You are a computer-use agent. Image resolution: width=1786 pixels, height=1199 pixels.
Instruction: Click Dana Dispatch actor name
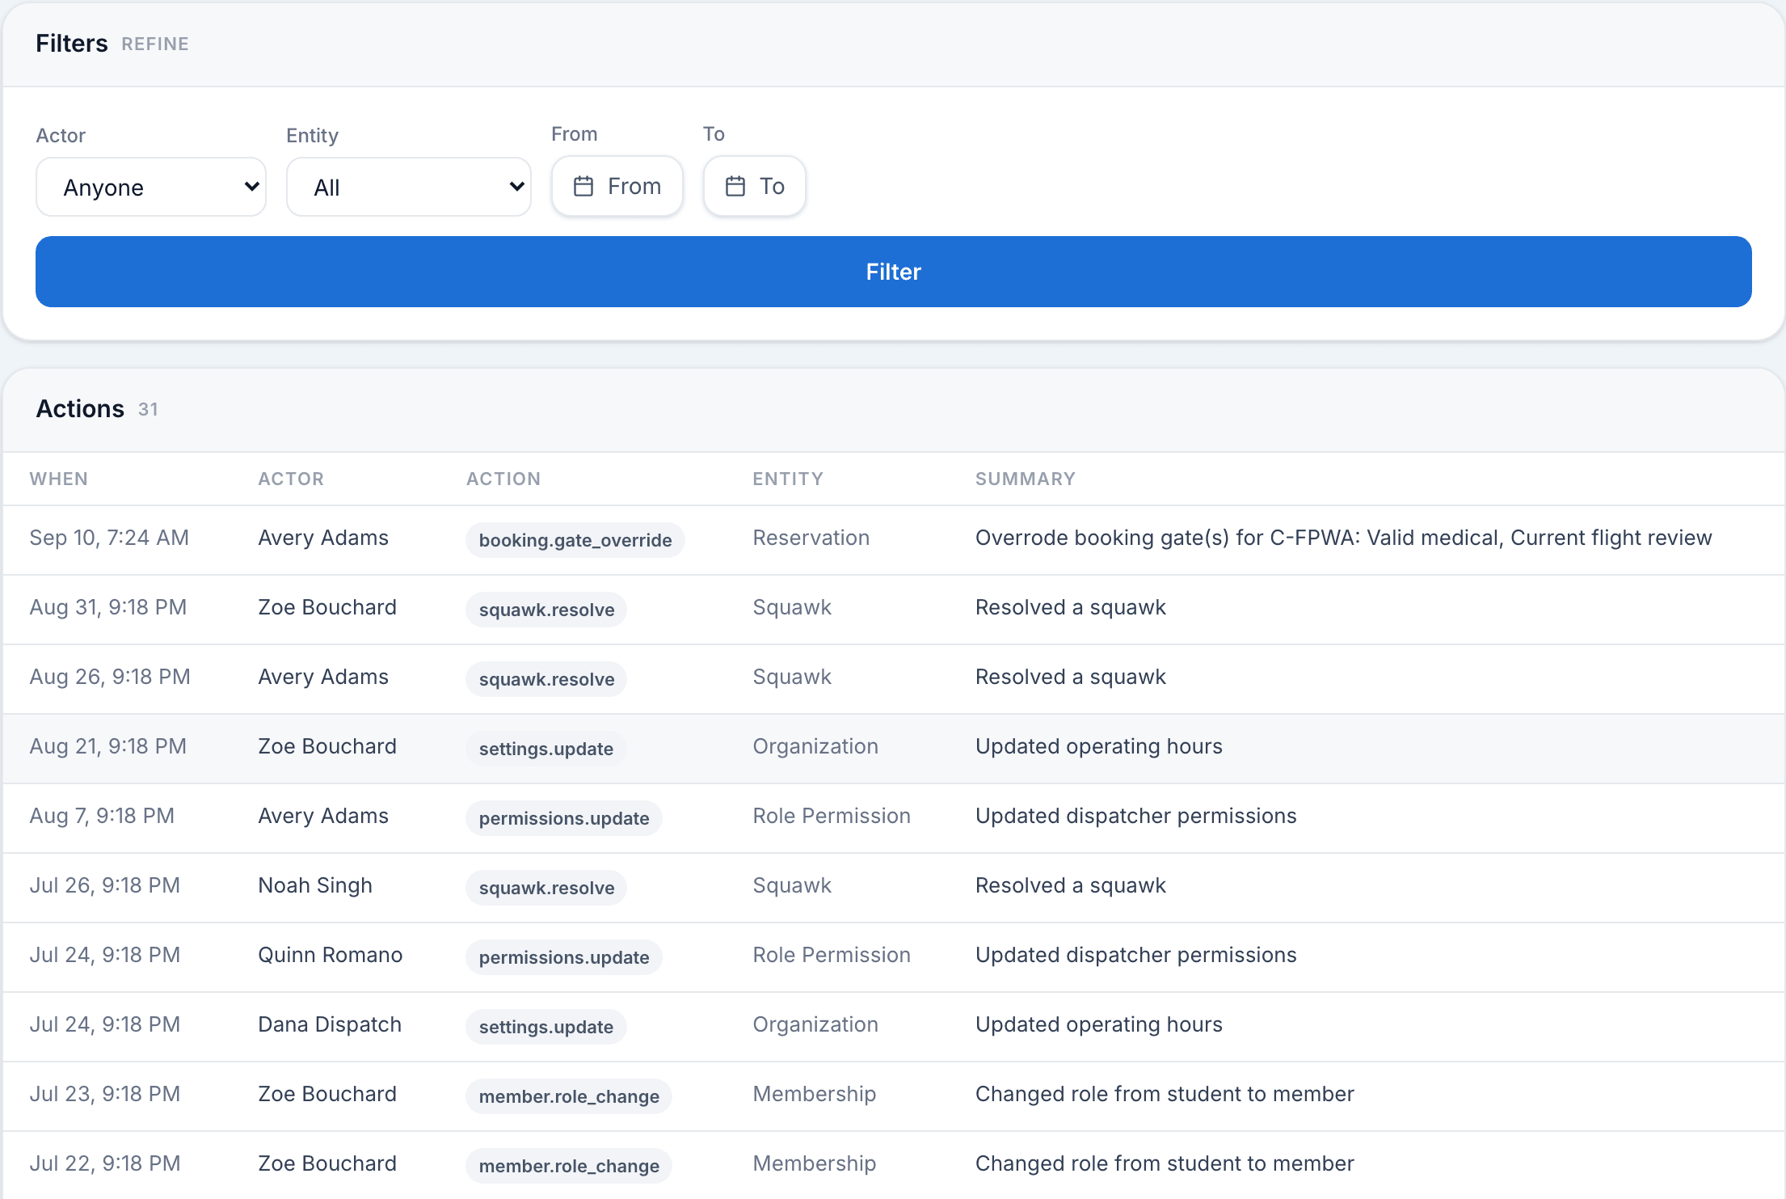click(330, 1024)
